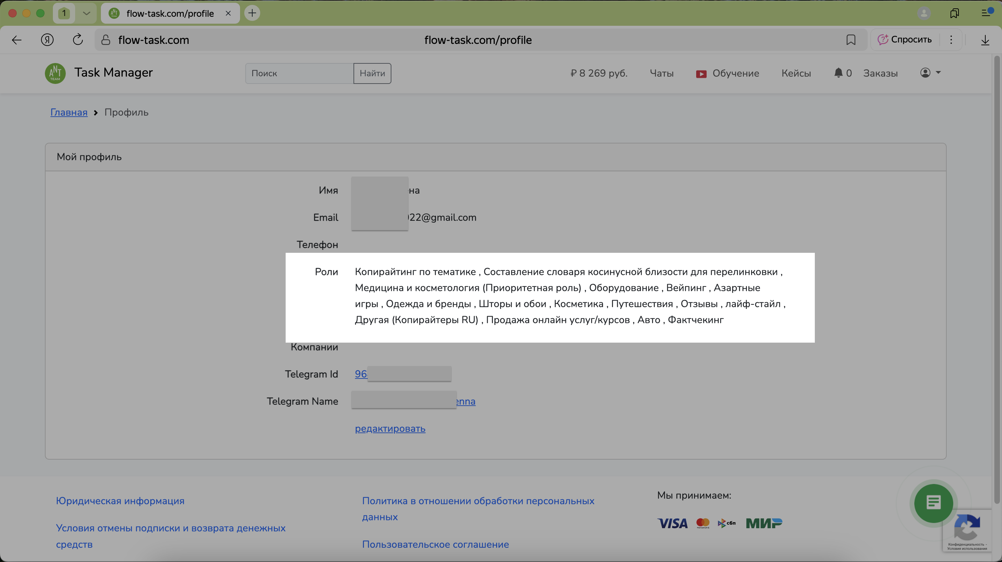Viewport: 1002px width, 562px height.
Task: Bookmark this page icon in address bar
Action: 851,40
